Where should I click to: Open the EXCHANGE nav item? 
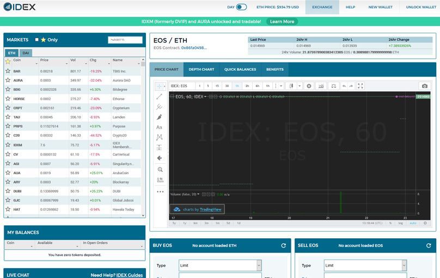point(322,7)
